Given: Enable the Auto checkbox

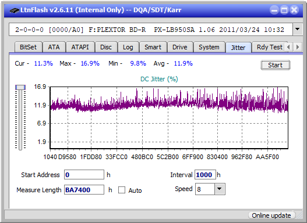Looking at the screenshot, I should (122, 190).
